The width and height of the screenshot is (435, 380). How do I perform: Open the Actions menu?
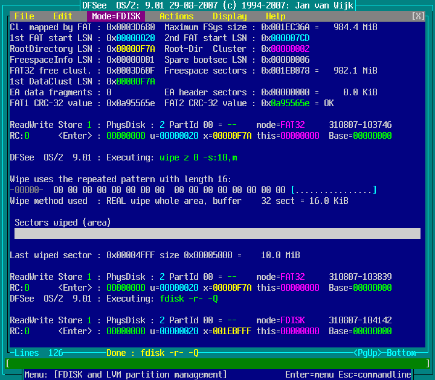176,16
